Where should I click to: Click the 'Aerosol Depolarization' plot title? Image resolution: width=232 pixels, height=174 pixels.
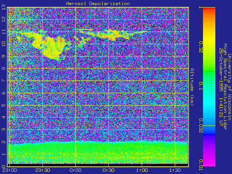pos(98,4)
